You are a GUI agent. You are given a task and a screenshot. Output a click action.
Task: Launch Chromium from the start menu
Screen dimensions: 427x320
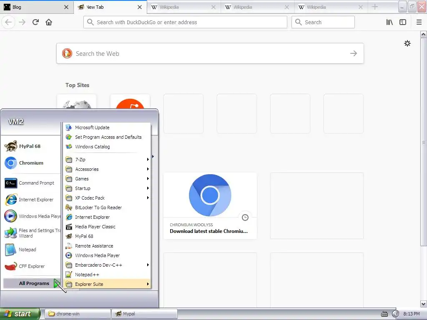tap(30, 163)
